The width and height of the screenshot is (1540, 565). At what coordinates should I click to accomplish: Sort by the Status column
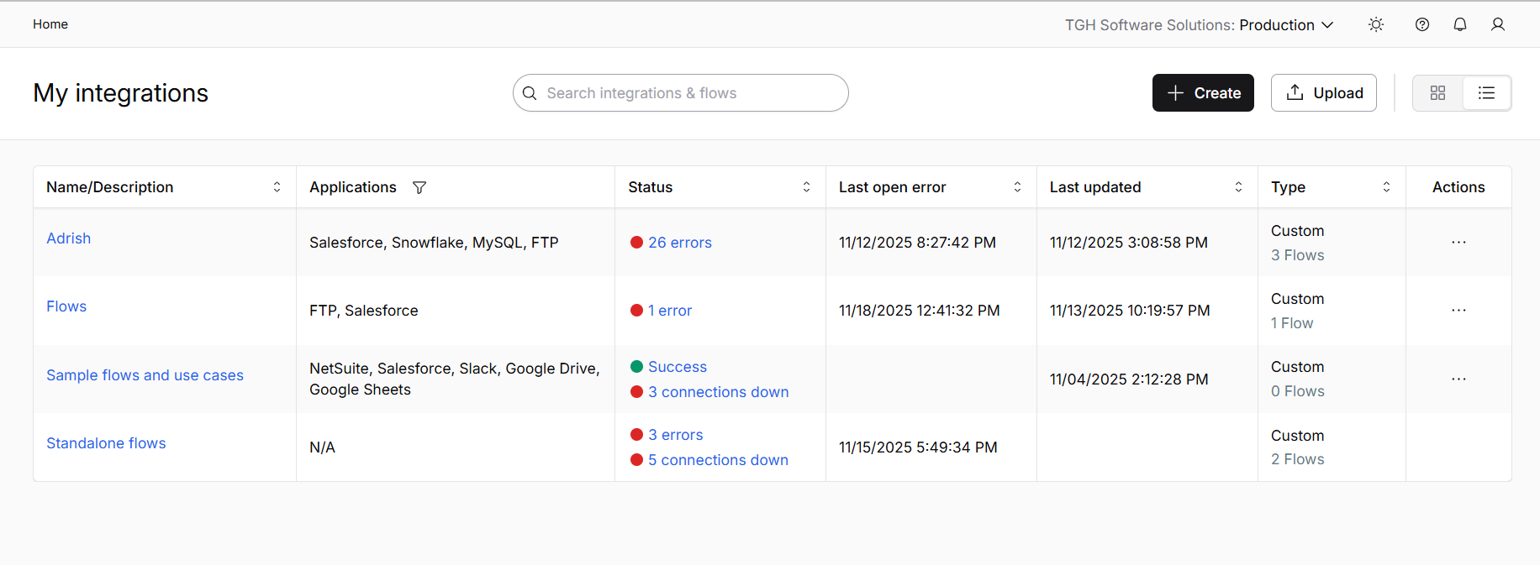point(806,187)
